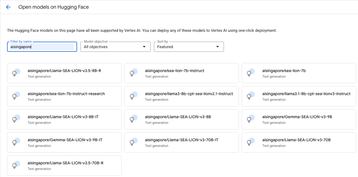The width and height of the screenshot is (358, 177).
Task: Select the llama3.1-8b-cpt-sea-lionv3-instruct model
Action: (306, 96)
